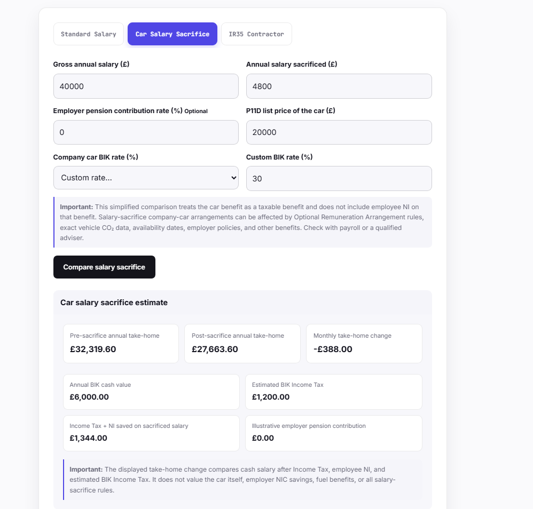The width and height of the screenshot is (533, 509).
Task: Select the P11D list price input
Action: pyautogui.click(x=339, y=132)
